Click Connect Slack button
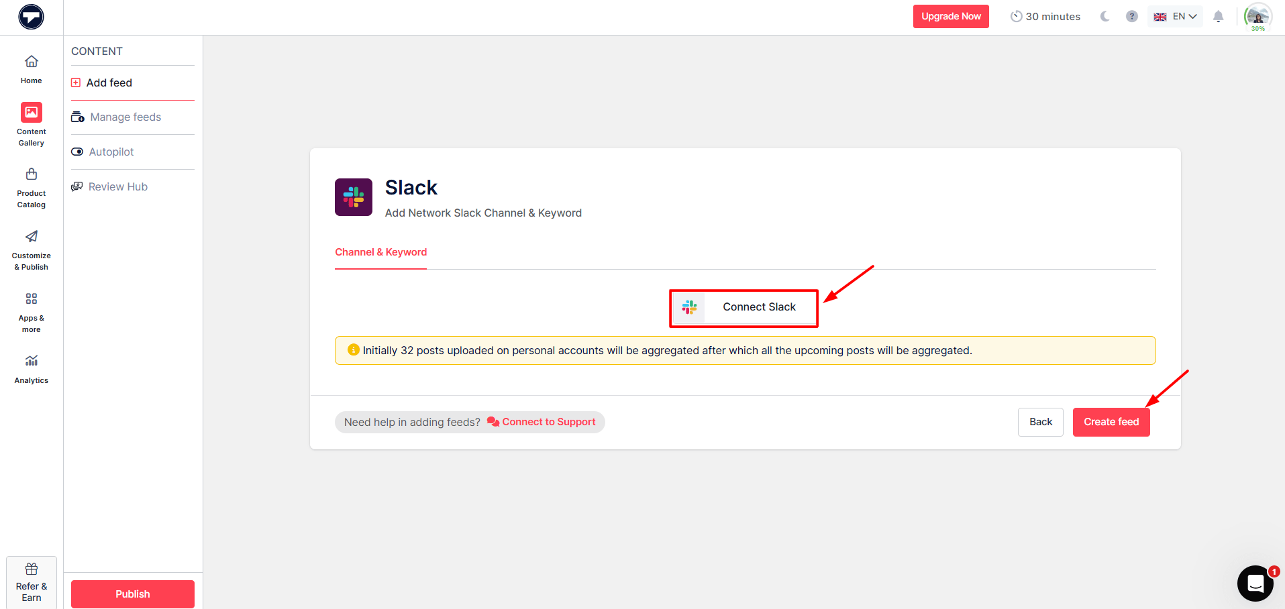This screenshot has width=1285, height=609. click(x=743, y=308)
